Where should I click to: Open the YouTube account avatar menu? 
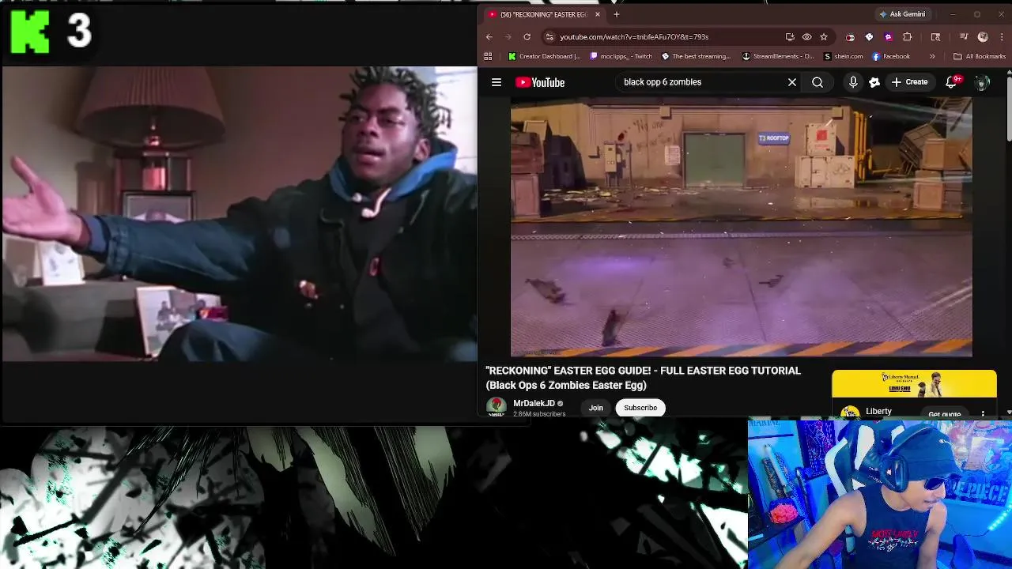click(x=982, y=82)
